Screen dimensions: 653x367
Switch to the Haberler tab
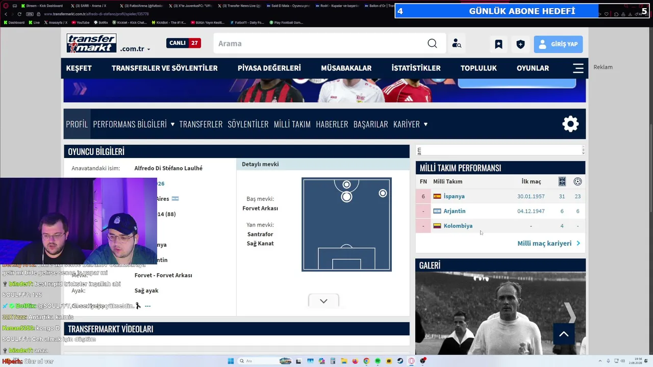(x=332, y=124)
